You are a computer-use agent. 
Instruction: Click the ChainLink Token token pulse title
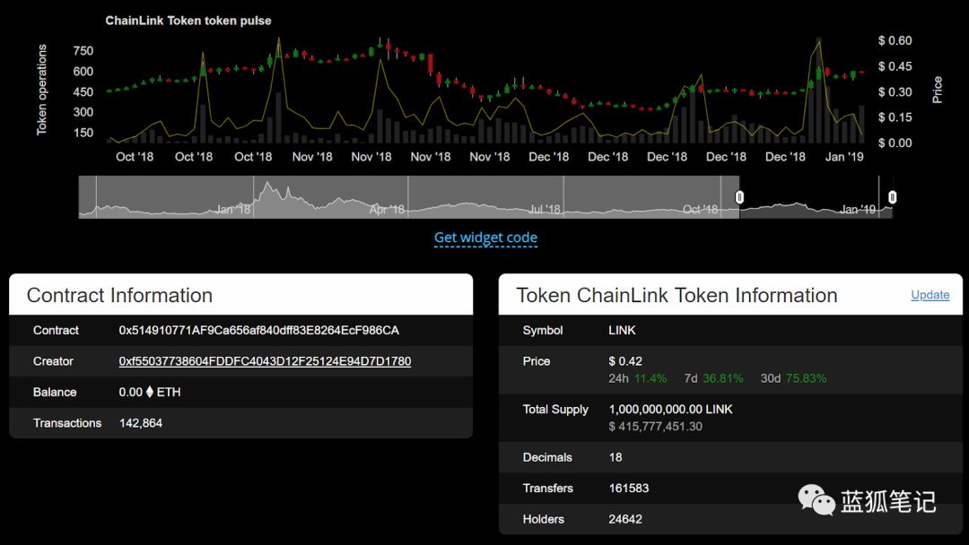point(188,21)
